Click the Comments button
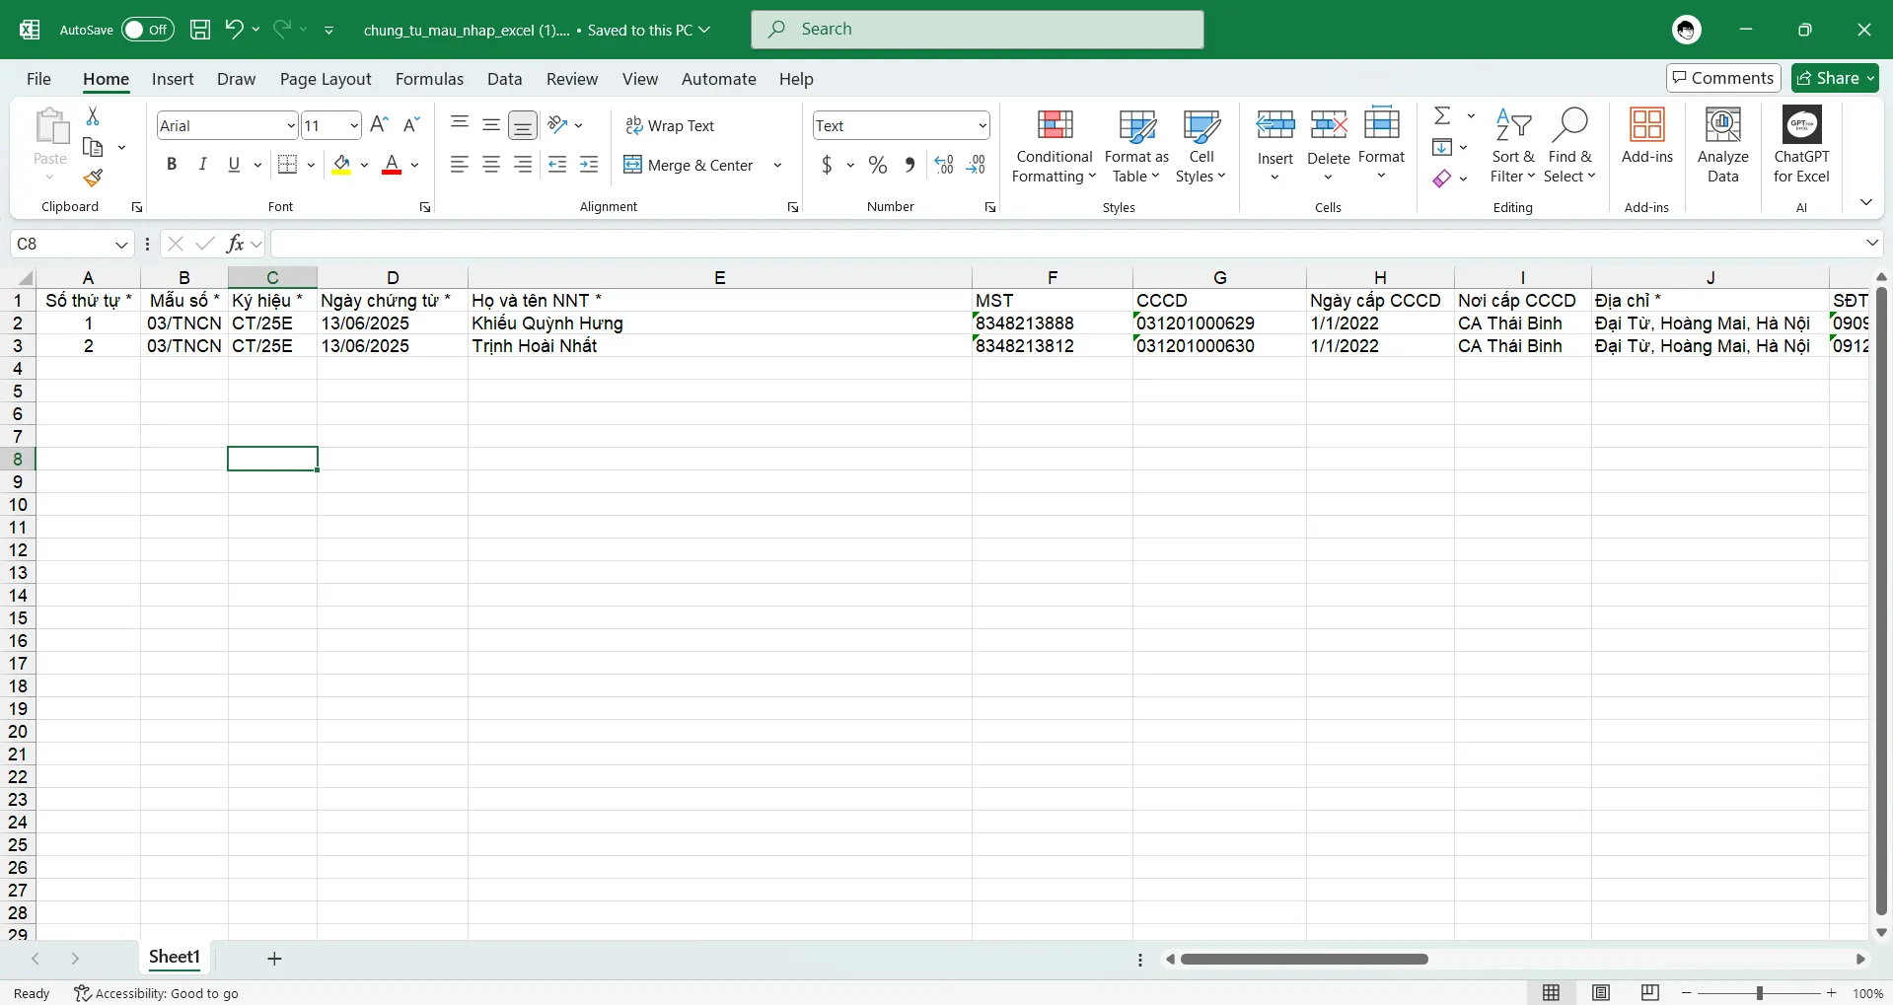 coord(1723,78)
